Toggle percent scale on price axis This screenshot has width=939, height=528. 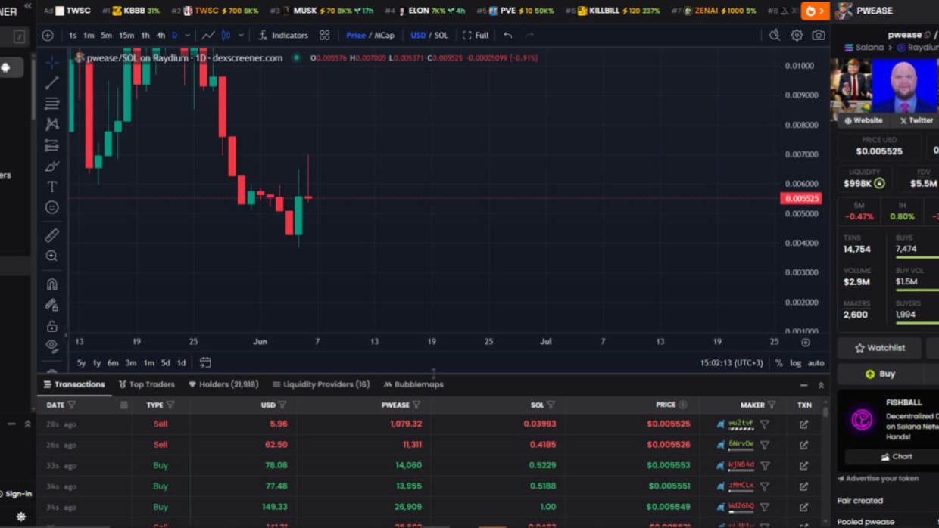[778, 363]
